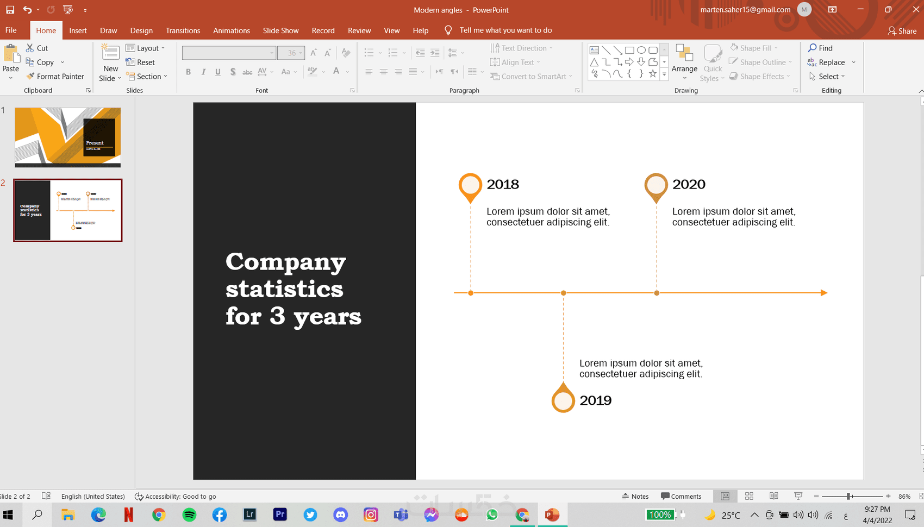
Task: Open the Design ribbon tab
Action: click(x=141, y=30)
